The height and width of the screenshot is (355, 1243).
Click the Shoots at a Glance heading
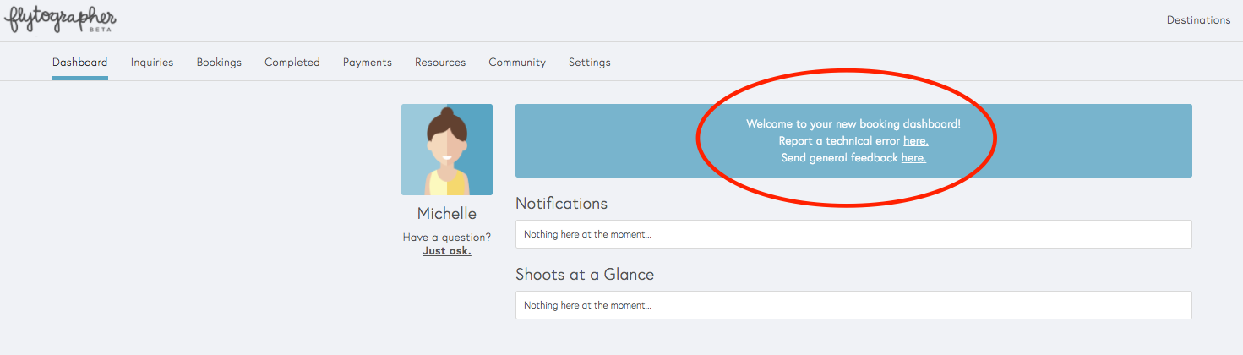coord(585,275)
